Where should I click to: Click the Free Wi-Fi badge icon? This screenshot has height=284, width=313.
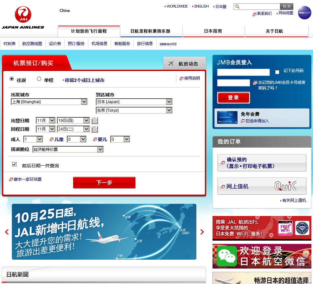tap(285, 228)
